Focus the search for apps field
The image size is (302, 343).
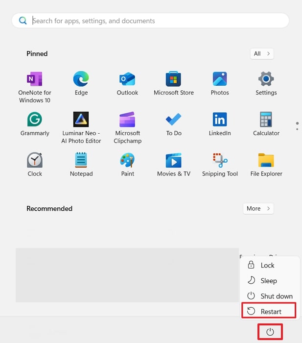click(x=150, y=21)
